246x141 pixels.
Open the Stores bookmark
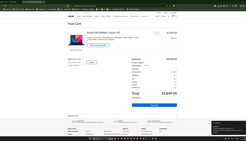click(60, 9)
